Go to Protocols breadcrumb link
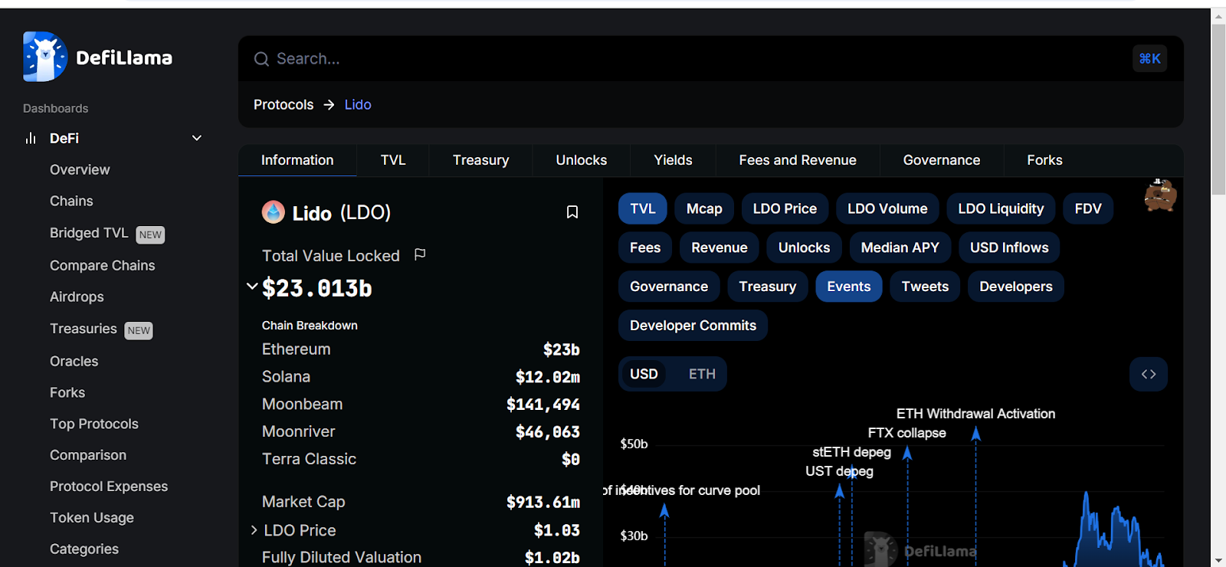1226x567 pixels. pos(284,105)
